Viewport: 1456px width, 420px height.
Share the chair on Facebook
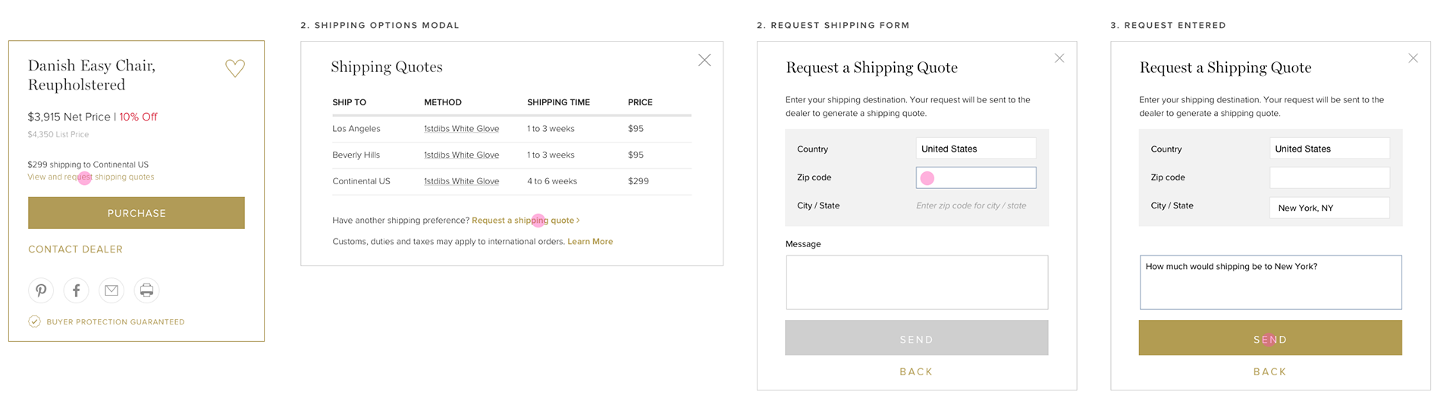tap(76, 290)
